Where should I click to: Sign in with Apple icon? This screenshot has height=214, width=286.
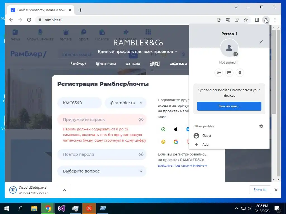click(x=176, y=129)
